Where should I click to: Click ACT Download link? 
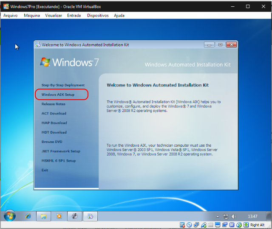(x=54, y=113)
